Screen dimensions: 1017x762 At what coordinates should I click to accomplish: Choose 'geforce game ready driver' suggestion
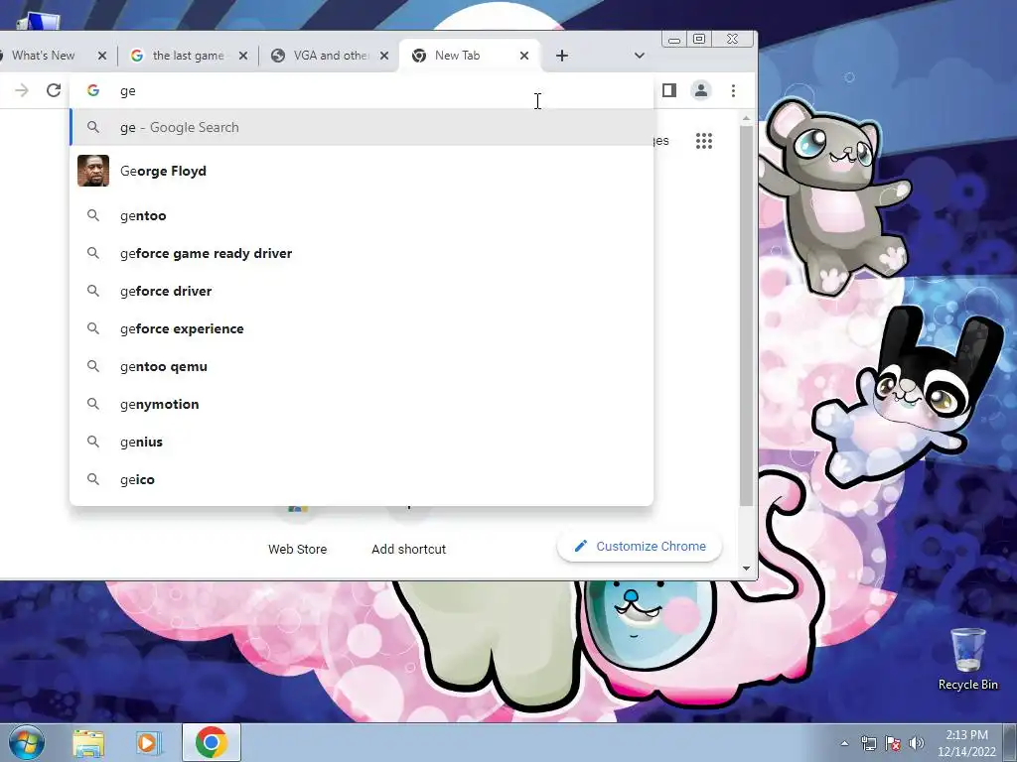click(362, 253)
